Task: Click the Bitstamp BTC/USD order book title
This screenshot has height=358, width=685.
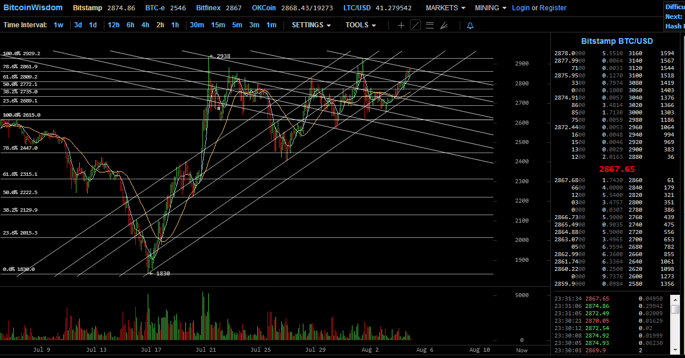Action: coord(617,41)
